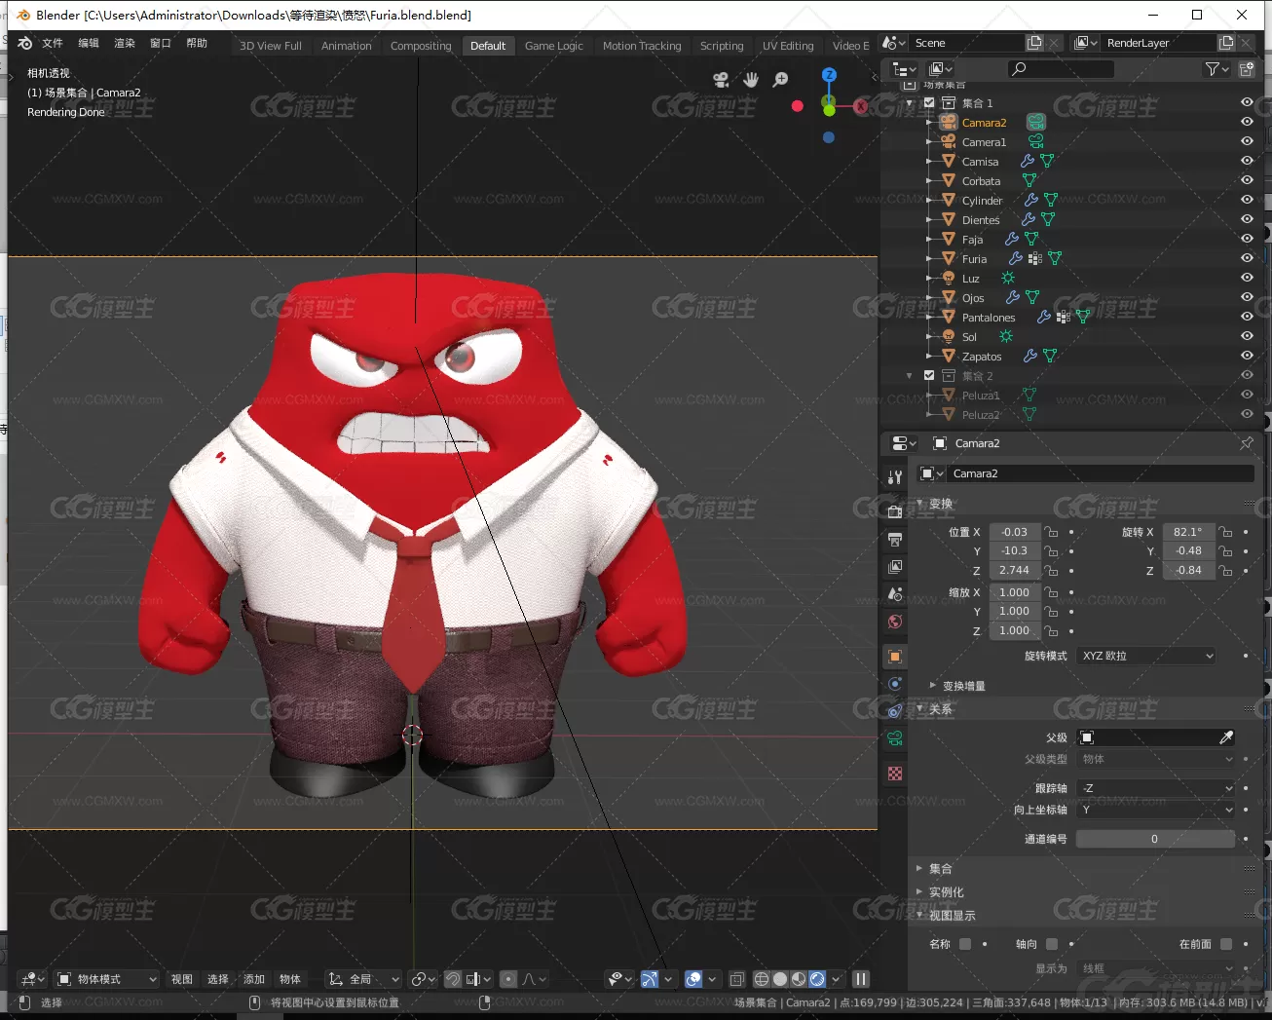1272x1020 pixels.
Task: Toggle proportional editing button
Action: [507, 979]
